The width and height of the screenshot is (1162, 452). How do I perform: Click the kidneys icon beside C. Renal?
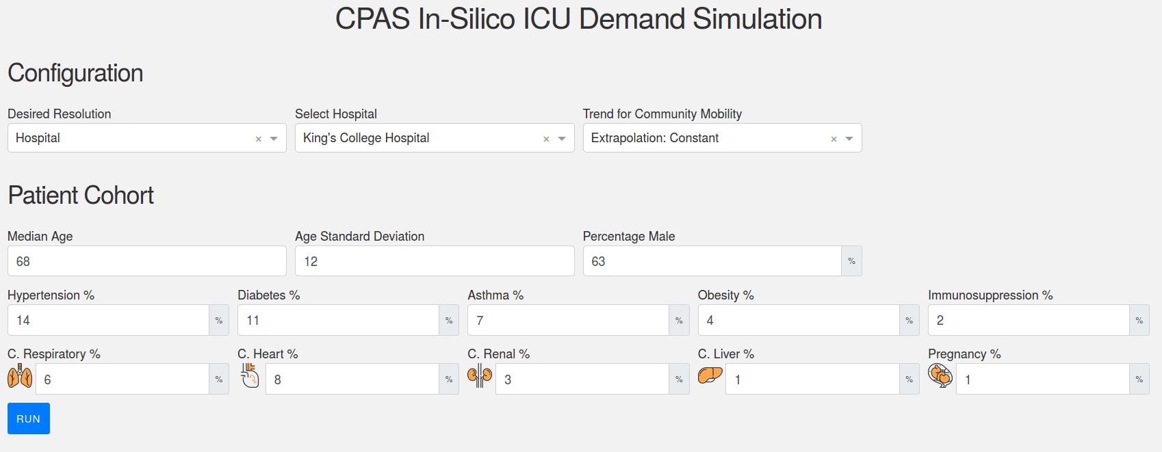480,375
